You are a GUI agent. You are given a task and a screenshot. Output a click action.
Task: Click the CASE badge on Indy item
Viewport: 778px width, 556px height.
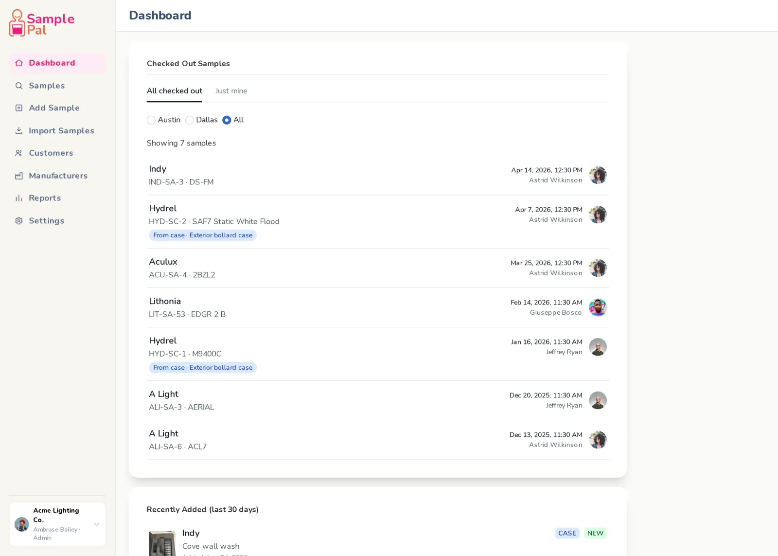[567, 533]
